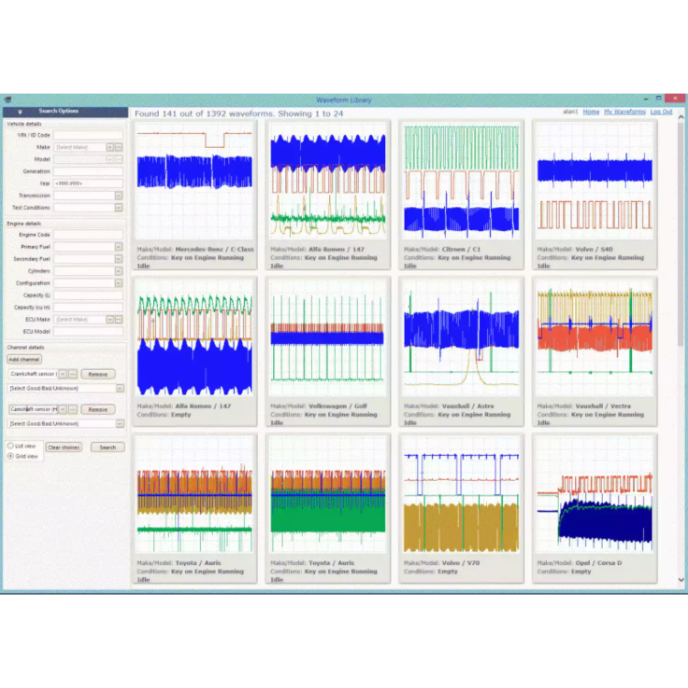The height and width of the screenshot is (688, 688).
Task: Open the Cylinders dropdown list
Action: point(118,271)
